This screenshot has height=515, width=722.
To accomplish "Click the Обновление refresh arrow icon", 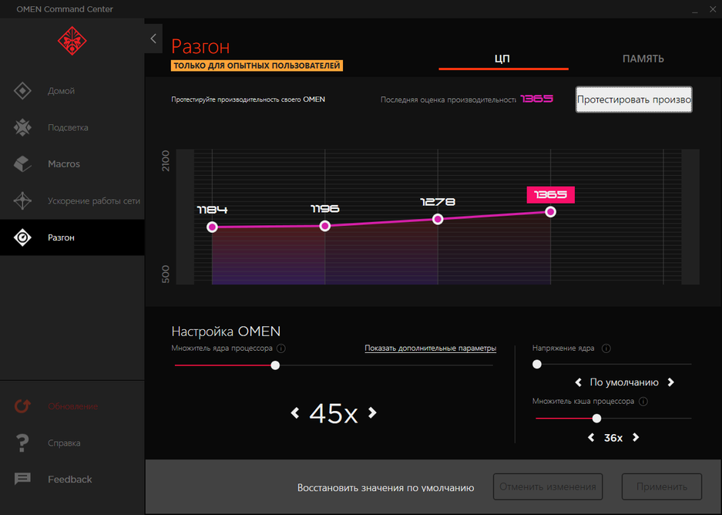I will [x=22, y=406].
